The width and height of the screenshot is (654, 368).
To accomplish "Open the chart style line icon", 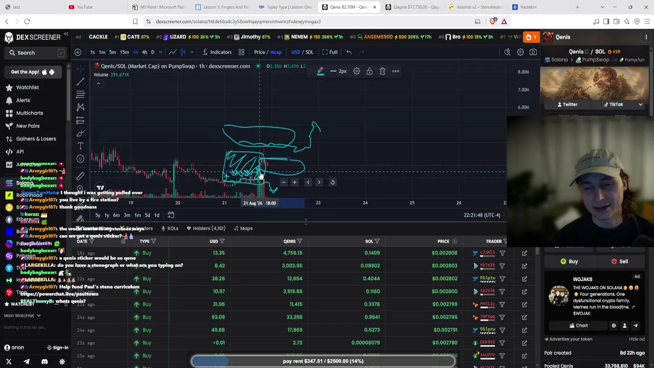I will tap(172, 52).
